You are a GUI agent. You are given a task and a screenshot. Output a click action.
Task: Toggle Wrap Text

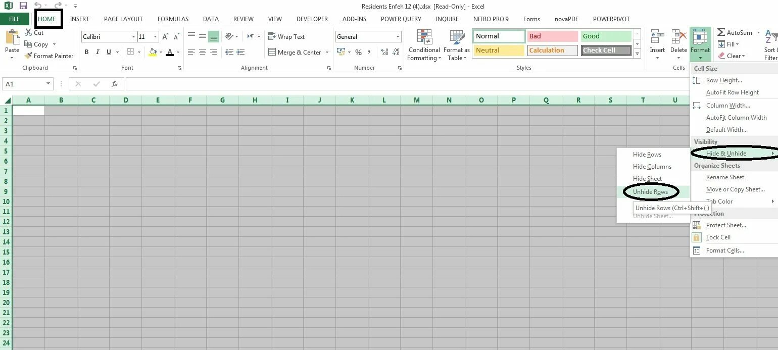pos(286,37)
